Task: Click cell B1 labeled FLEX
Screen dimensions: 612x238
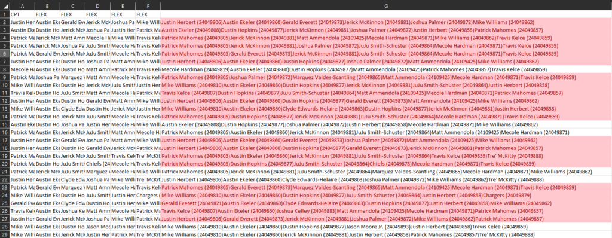Action: (x=47, y=14)
